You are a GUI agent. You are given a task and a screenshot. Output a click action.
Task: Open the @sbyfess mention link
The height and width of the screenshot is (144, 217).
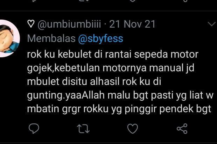point(100,38)
